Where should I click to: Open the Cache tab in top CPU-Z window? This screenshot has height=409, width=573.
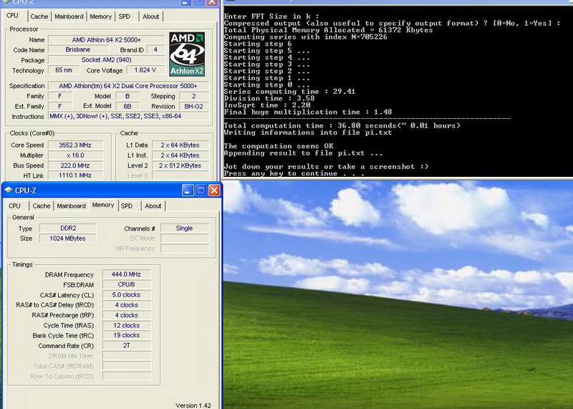[x=39, y=16]
